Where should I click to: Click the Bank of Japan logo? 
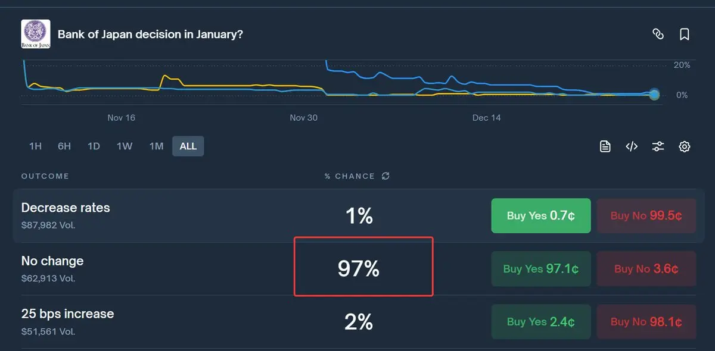(36, 34)
